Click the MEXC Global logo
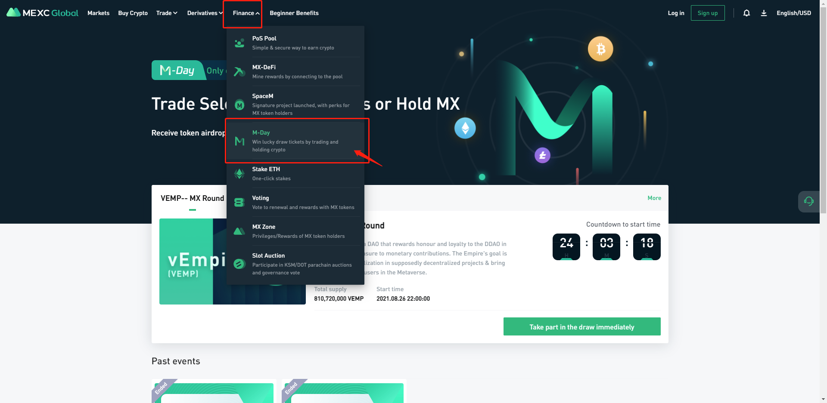The image size is (827, 403). pyautogui.click(x=42, y=13)
